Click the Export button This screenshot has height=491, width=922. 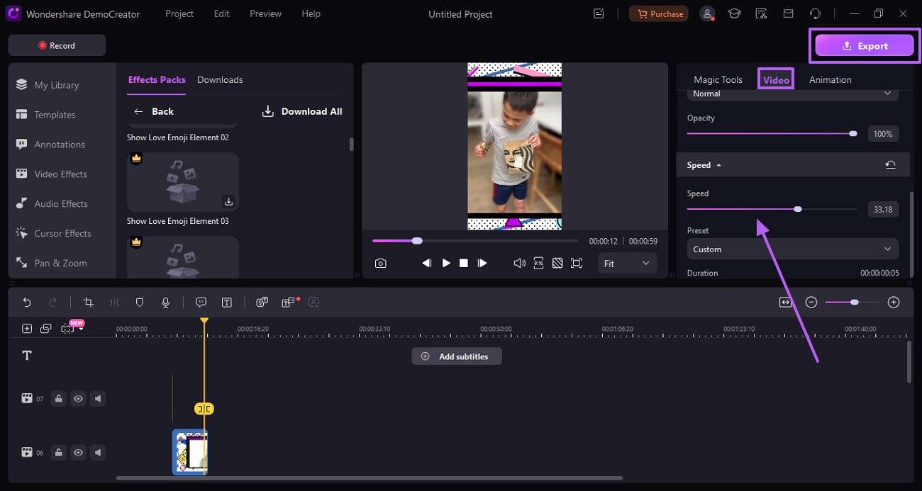coord(864,45)
